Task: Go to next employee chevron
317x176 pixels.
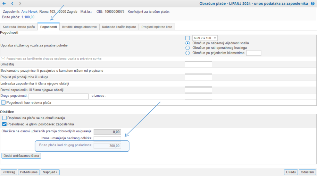Action: 20,3
